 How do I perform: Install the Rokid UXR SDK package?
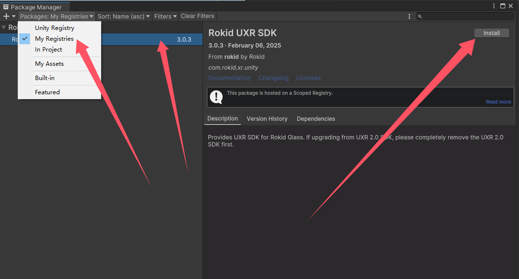[491, 33]
